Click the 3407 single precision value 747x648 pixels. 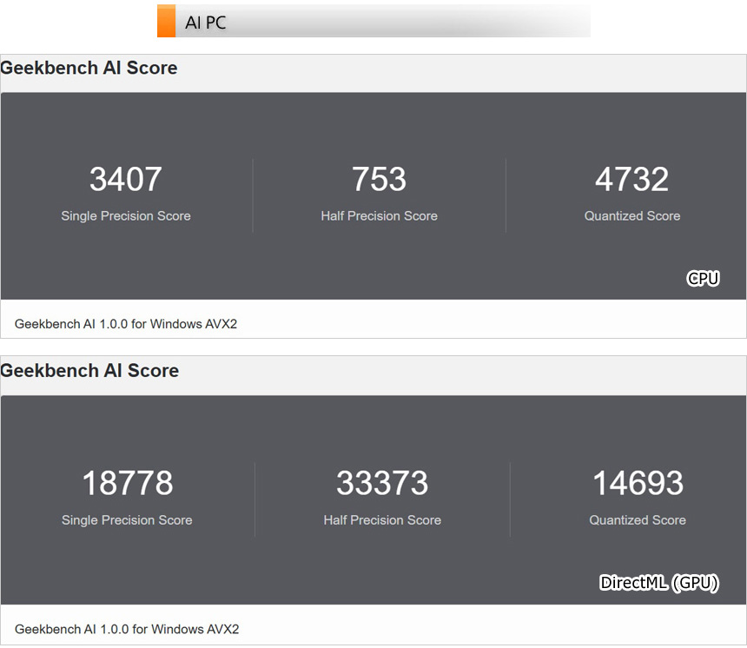pyautogui.click(x=126, y=180)
